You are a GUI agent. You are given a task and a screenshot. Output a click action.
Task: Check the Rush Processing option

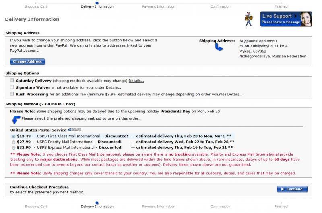point(12,94)
